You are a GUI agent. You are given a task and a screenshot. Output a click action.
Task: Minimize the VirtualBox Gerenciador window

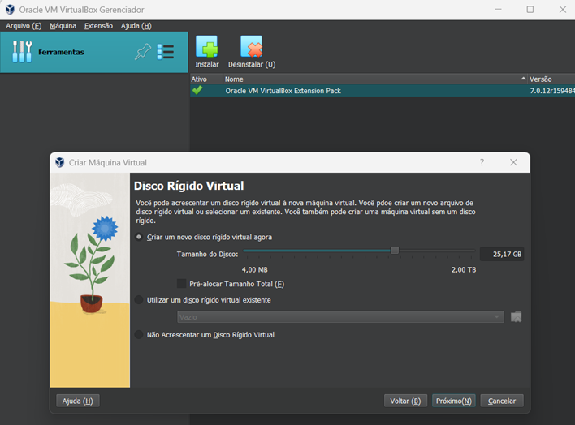(498, 10)
